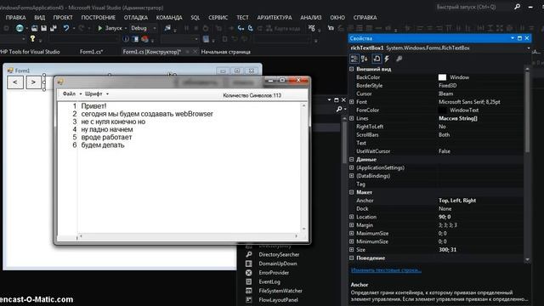Open the АНАЛИЗ menu
Image resolution: width=544 pixels, height=306 pixels.
point(311,17)
